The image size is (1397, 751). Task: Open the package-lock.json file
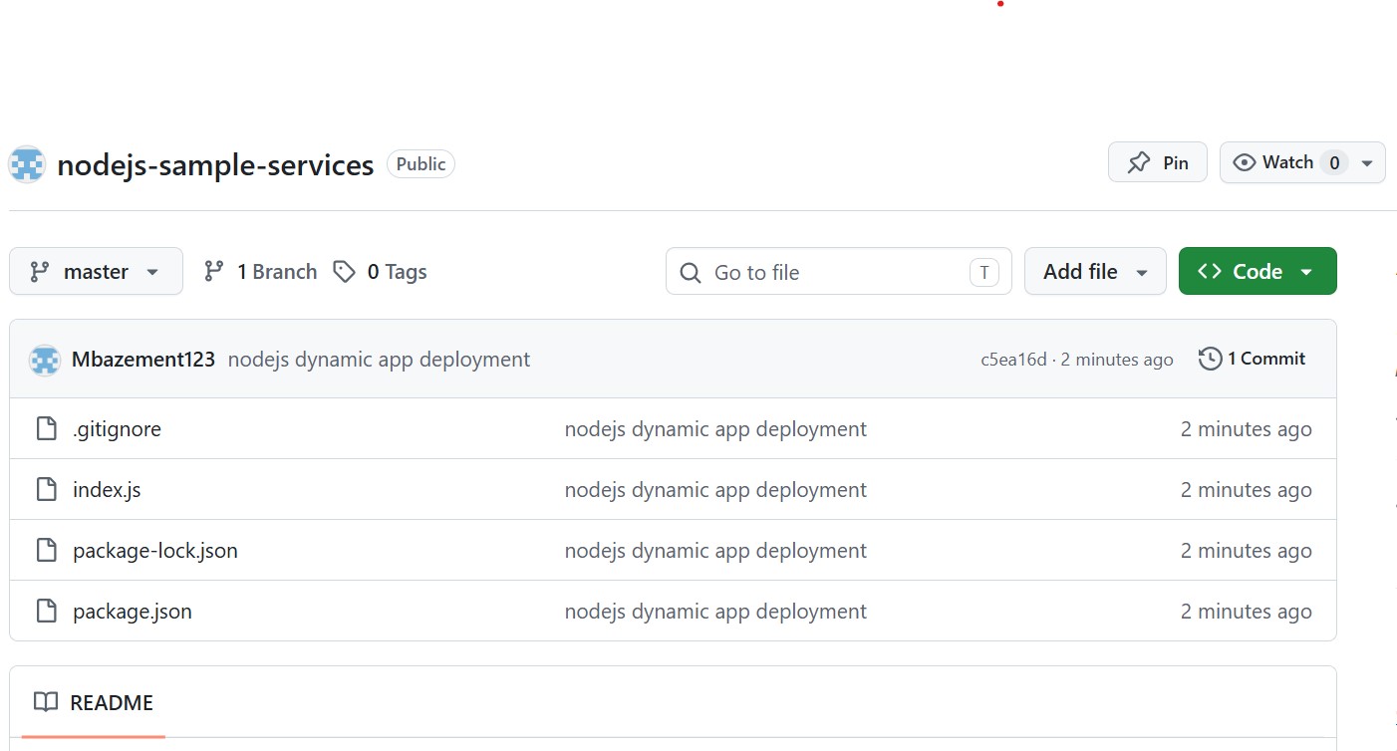point(155,551)
